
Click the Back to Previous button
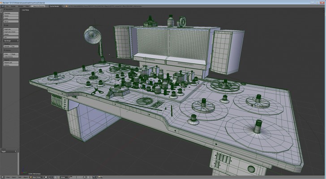click(x=38, y=6)
